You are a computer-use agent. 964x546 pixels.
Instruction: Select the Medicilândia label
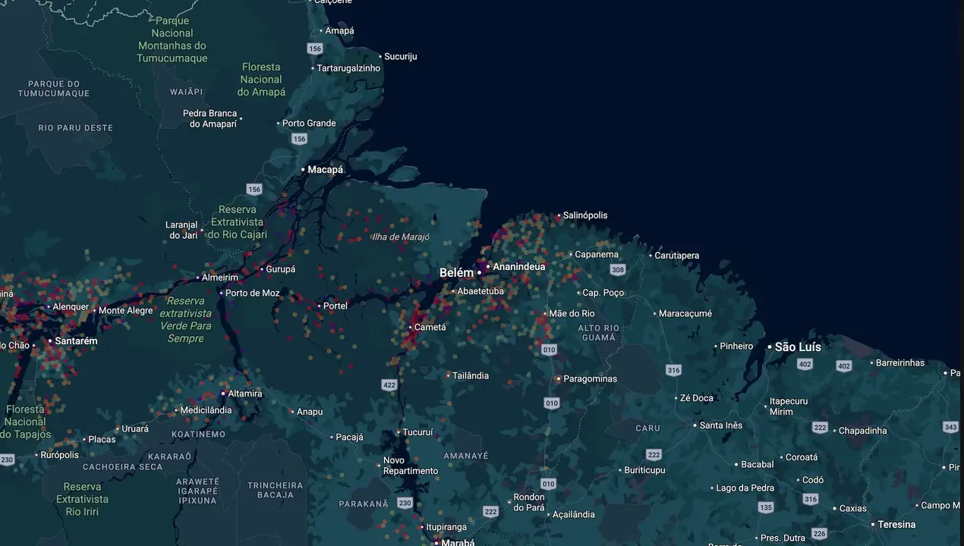point(206,411)
